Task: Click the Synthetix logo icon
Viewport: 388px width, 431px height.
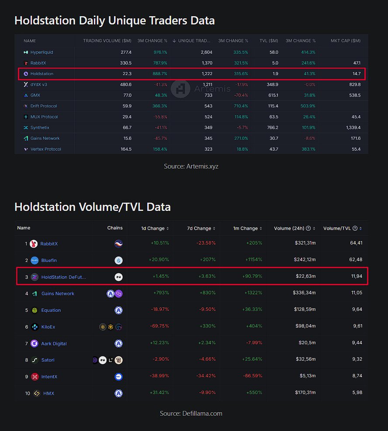Action: (x=26, y=128)
